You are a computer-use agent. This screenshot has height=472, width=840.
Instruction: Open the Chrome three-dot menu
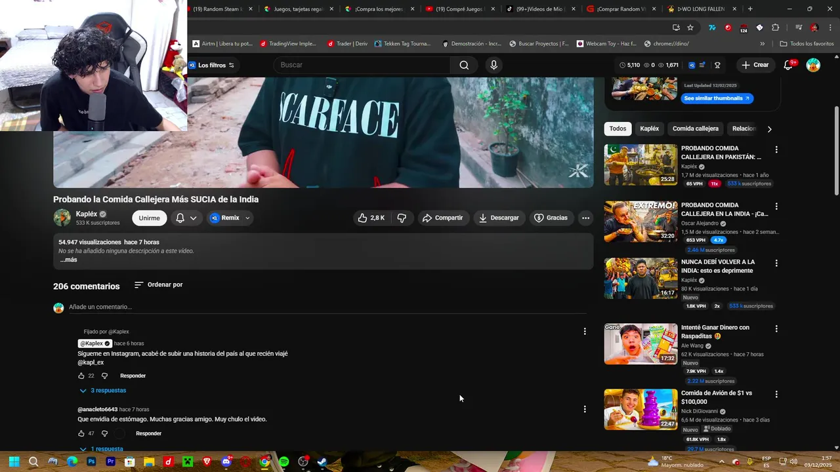pos(829,28)
